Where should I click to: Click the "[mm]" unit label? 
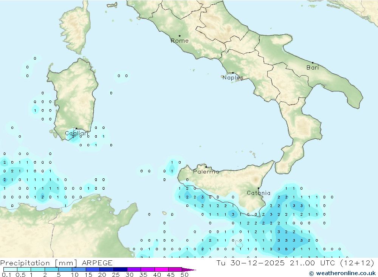click(66, 263)
